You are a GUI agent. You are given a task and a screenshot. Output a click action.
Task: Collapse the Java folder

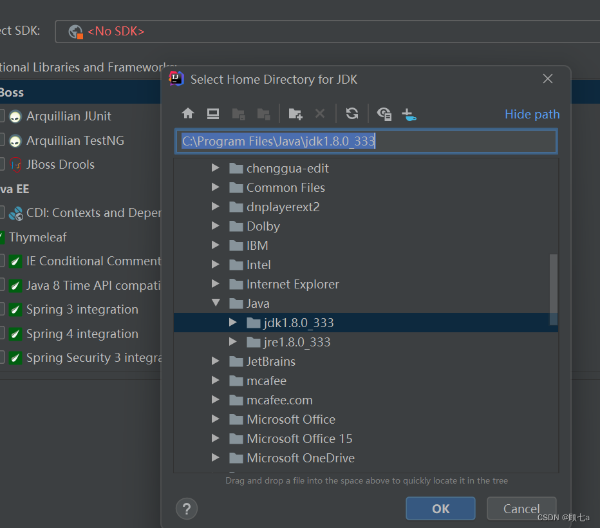coord(216,303)
